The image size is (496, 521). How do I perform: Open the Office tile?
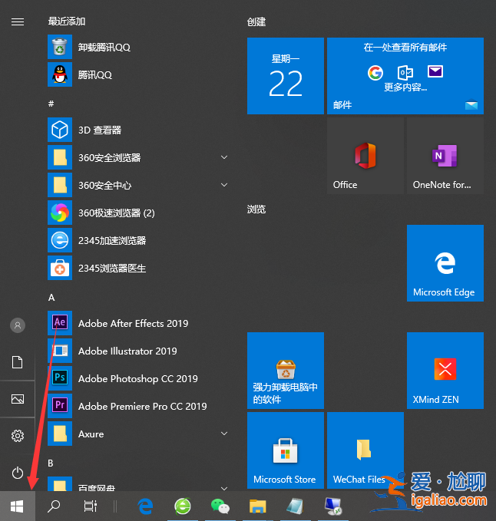(x=365, y=156)
